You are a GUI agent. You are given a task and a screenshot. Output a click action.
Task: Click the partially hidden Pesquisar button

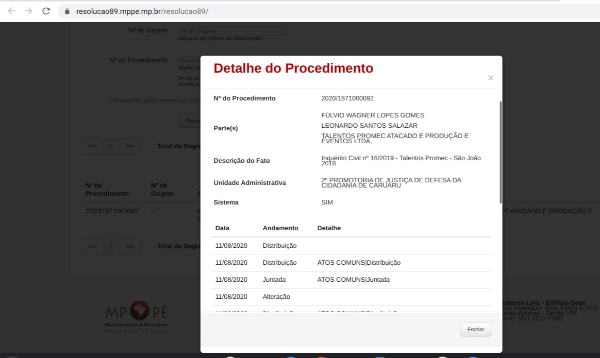(x=190, y=121)
